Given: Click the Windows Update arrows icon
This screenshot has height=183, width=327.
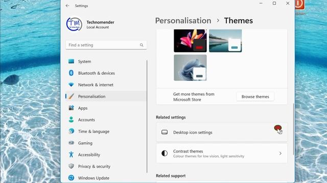Looking at the screenshot, I should 71,178.
